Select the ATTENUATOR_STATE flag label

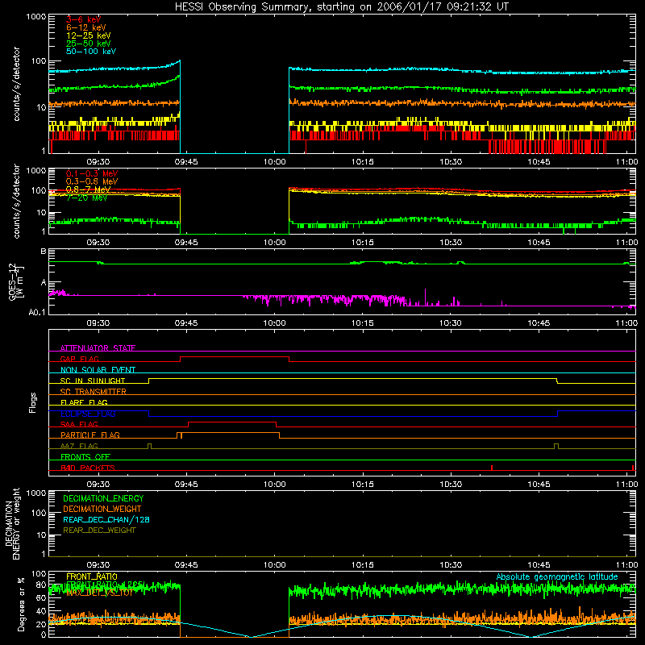click(x=98, y=348)
